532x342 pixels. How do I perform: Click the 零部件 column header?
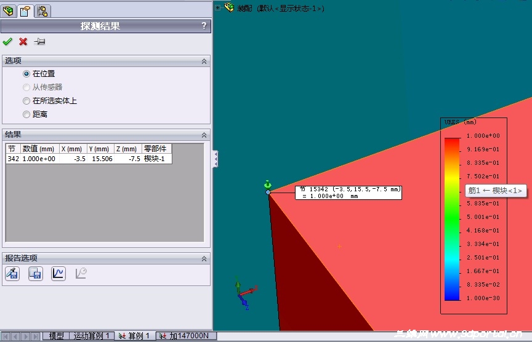pos(157,149)
